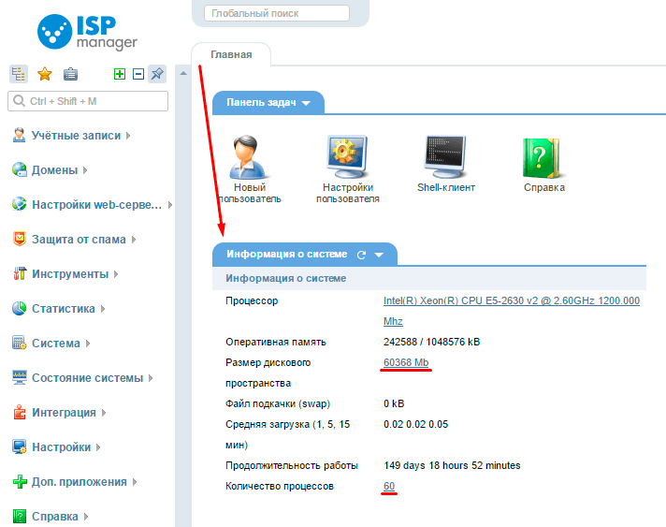
Task: Collapse all menu items with minus icon
Action: (138, 74)
